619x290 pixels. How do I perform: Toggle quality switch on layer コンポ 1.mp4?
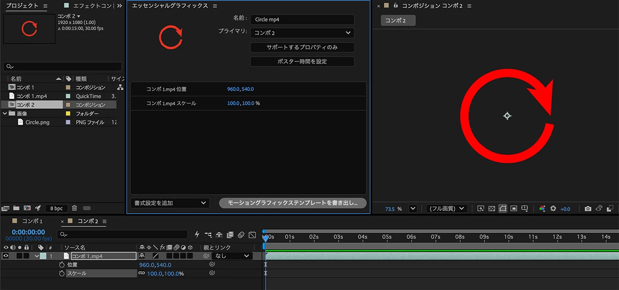(155, 256)
